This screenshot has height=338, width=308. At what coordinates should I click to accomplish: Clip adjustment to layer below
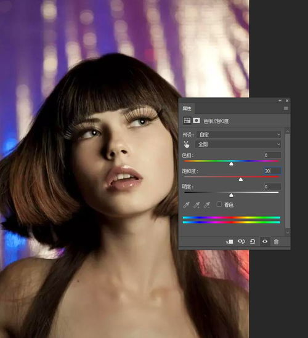coord(230,241)
